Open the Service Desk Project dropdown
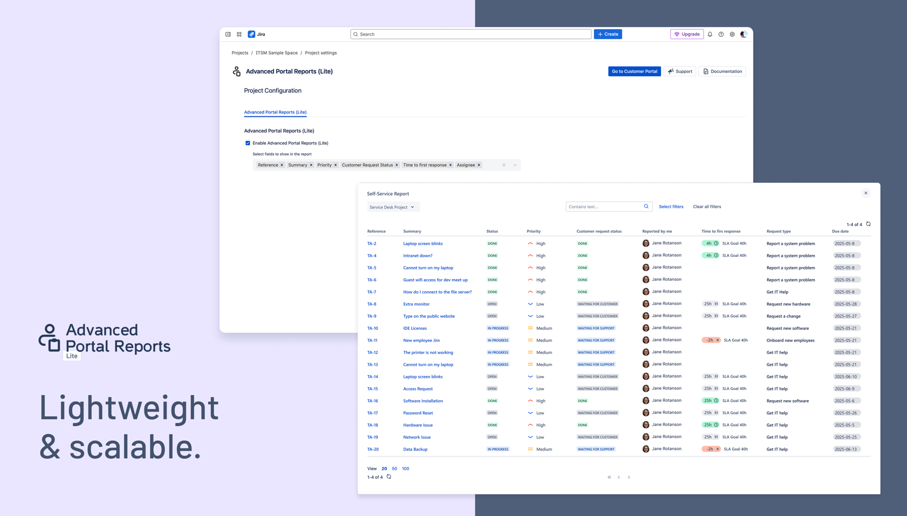Screen dimensions: 907x516 pos(393,207)
